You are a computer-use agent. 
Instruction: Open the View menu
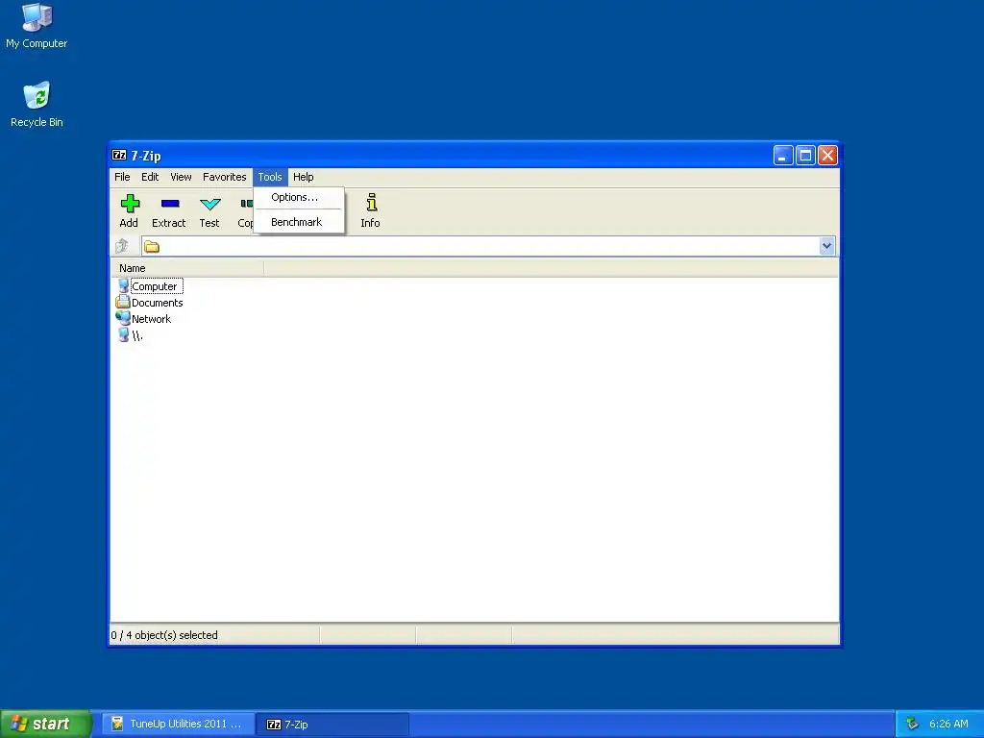[x=181, y=177]
